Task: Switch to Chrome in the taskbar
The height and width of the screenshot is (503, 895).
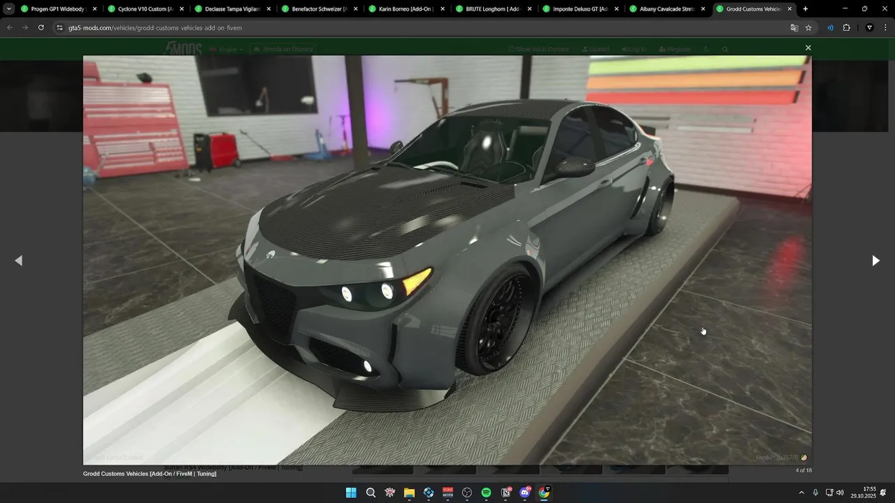Action: [x=544, y=493]
